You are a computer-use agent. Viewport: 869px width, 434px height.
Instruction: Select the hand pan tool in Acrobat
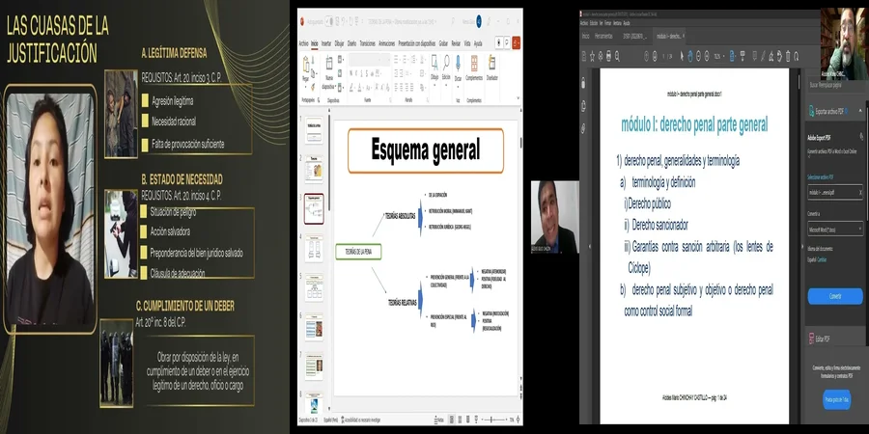690,56
